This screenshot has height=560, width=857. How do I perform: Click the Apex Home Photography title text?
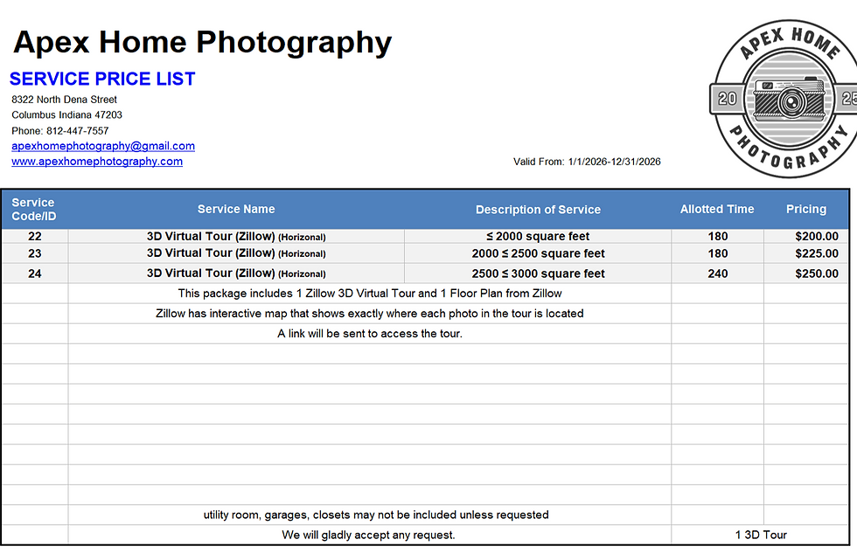click(x=203, y=43)
